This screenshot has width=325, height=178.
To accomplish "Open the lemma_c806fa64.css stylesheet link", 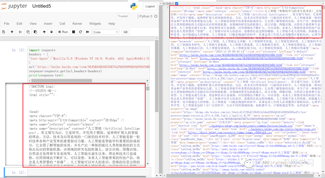I will tap(230, 132).
